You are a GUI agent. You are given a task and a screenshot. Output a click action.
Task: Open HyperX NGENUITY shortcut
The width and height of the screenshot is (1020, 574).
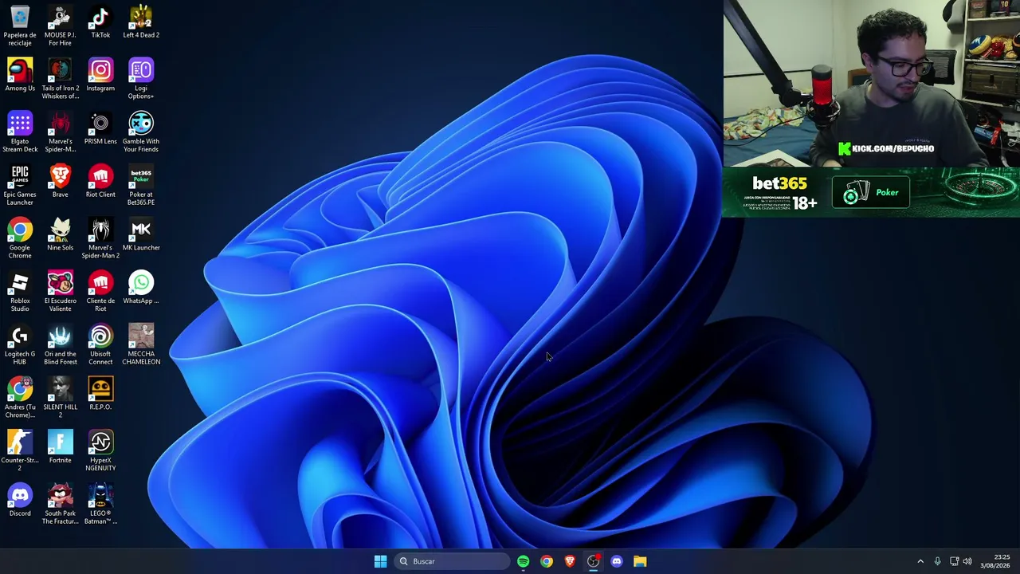(100, 451)
